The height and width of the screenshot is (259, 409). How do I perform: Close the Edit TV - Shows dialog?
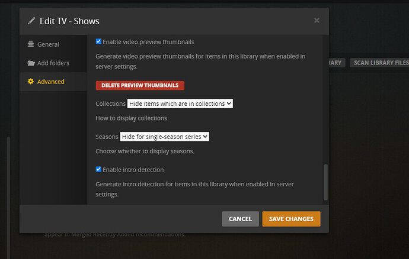[317, 20]
